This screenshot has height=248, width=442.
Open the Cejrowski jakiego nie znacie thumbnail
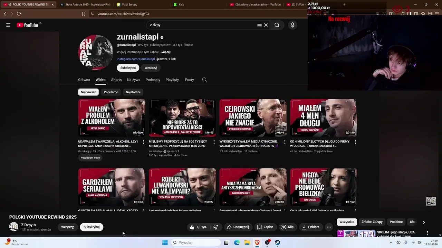coord(253,118)
